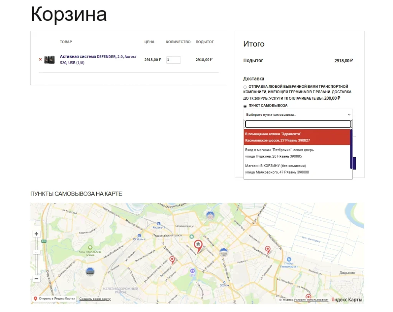Screen dimensions: 393x312
Task: Click the 203 км station marker
Action: (224, 282)
